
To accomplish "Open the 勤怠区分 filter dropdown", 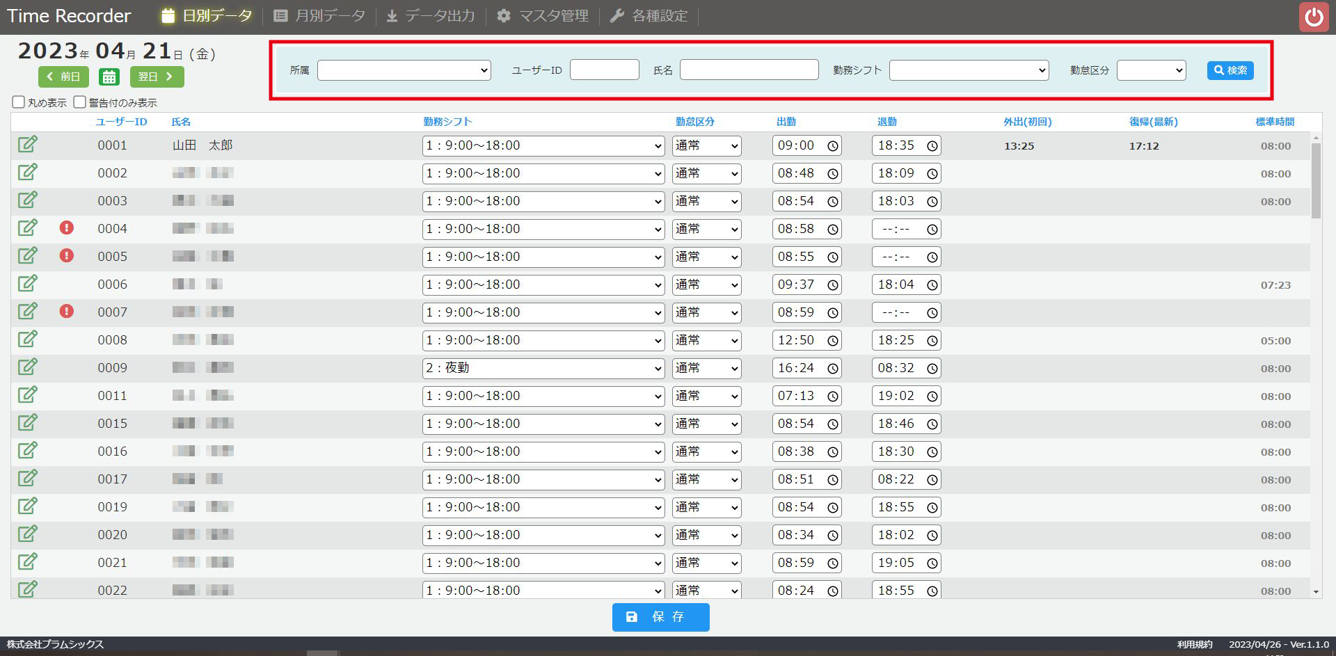I will (1152, 70).
